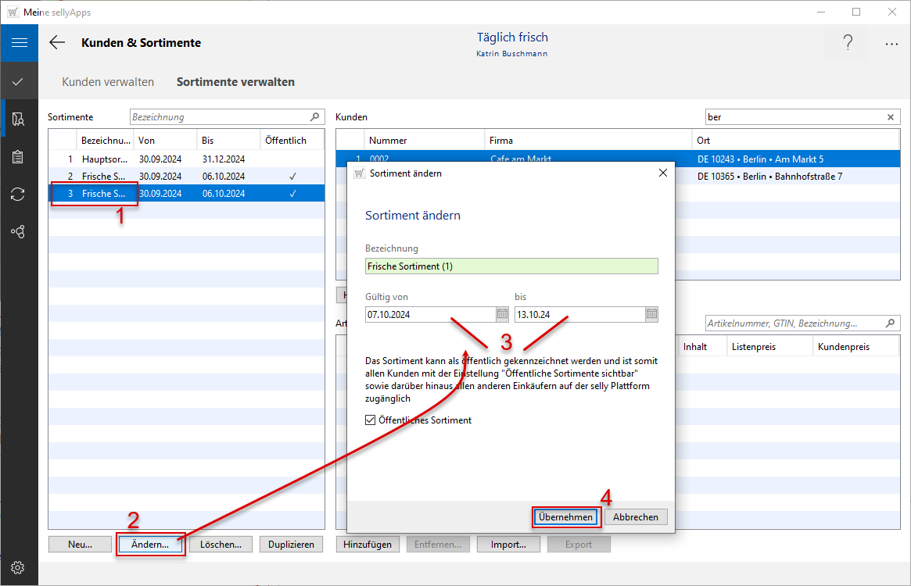Click the back arrow next to Kunden & Sortimente
The height and width of the screenshot is (586, 911).
[x=57, y=43]
